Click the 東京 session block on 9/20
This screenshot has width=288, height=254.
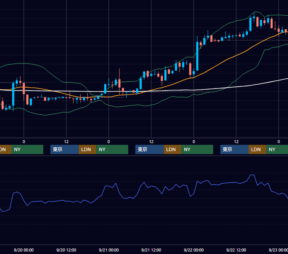click(x=64, y=149)
